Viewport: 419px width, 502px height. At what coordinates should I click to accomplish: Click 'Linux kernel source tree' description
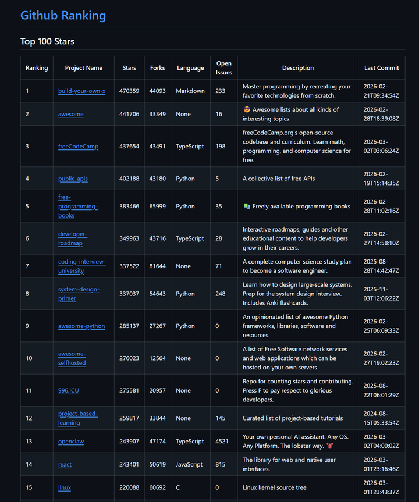click(x=275, y=487)
